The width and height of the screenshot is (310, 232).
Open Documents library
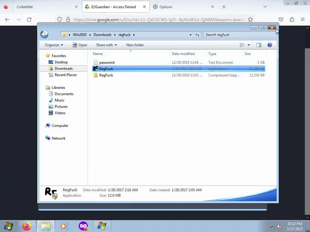point(64,94)
